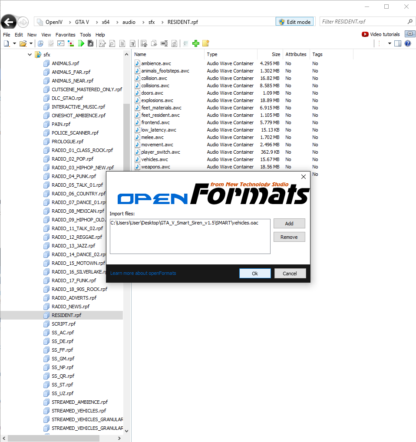Screen dimensions: 416x442
Task: Click Add in the openFormats dialog
Action: click(289, 224)
